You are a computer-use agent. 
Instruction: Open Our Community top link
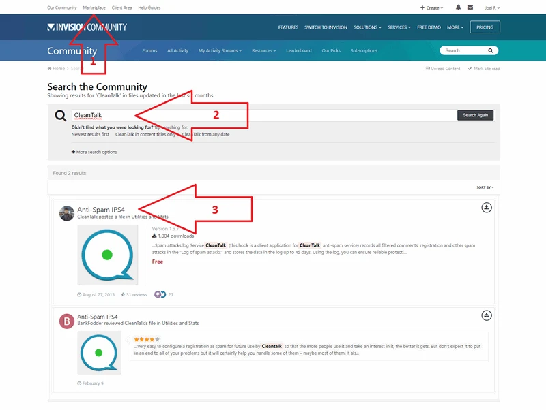click(x=62, y=7)
